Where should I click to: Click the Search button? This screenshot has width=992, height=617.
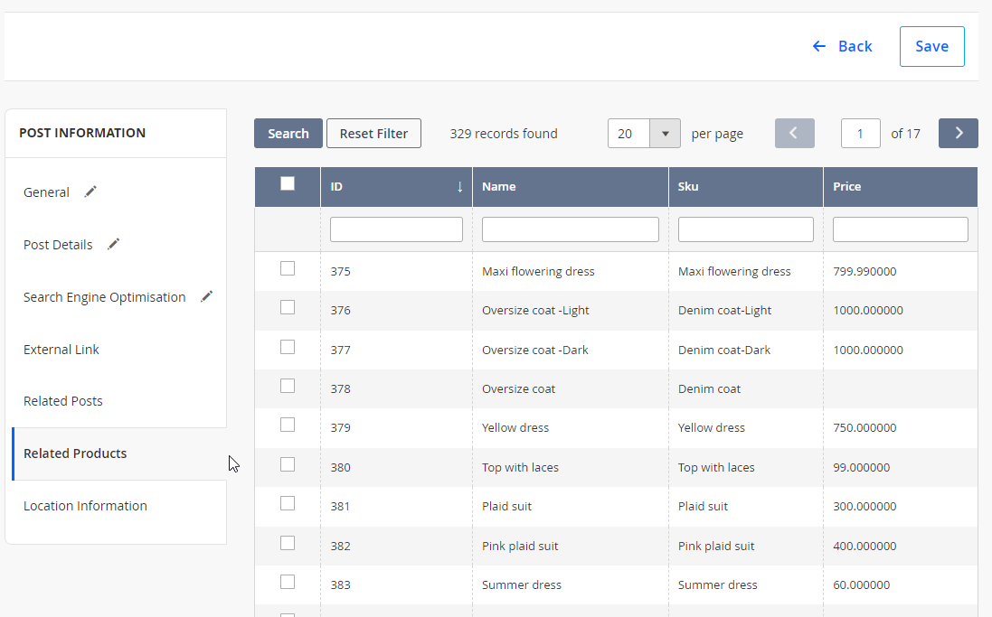point(288,134)
